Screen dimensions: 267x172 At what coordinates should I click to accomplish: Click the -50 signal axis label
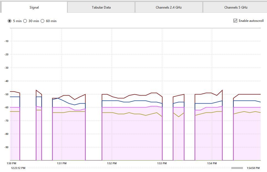coord(7,94)
